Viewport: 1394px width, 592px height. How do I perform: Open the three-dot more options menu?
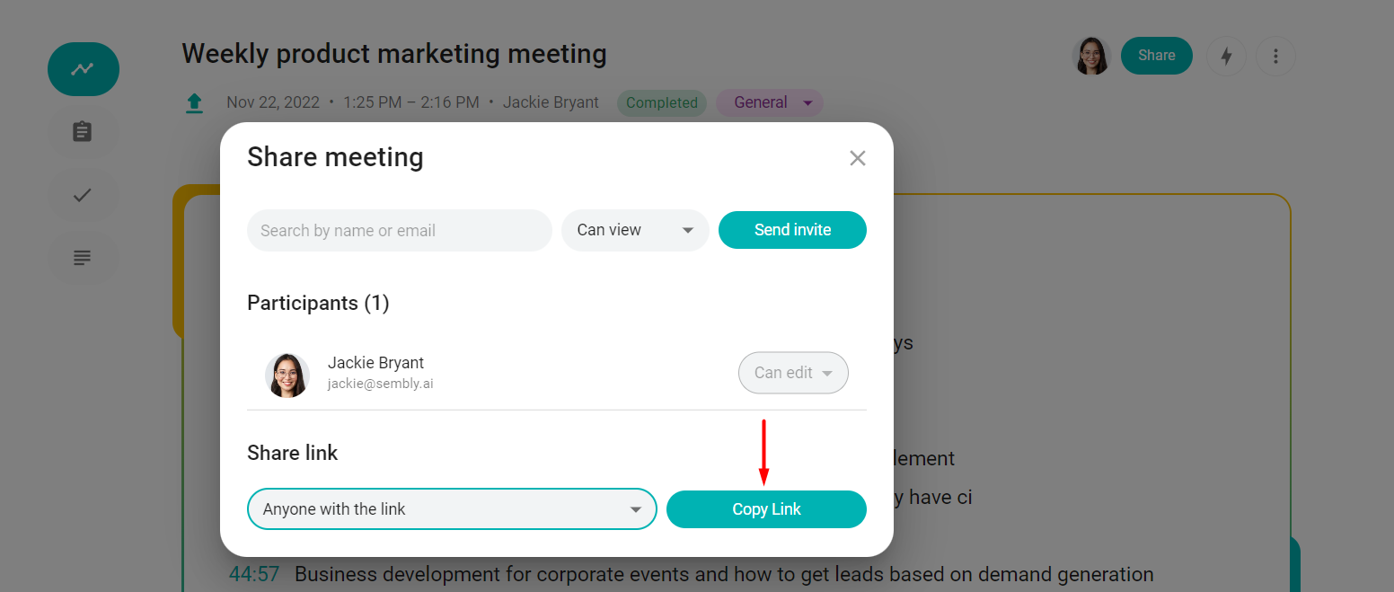point(1275,57)
